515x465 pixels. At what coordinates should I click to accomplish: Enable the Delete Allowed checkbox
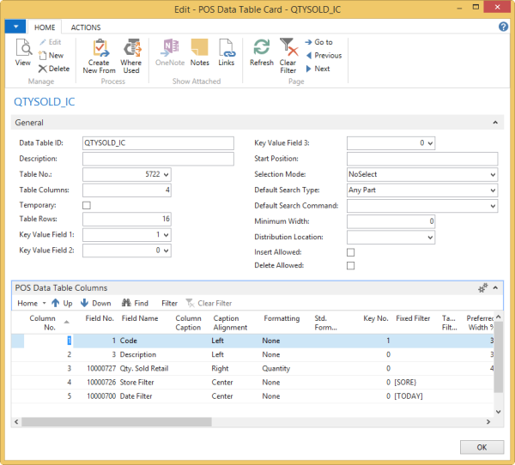(x=350, y=266)
